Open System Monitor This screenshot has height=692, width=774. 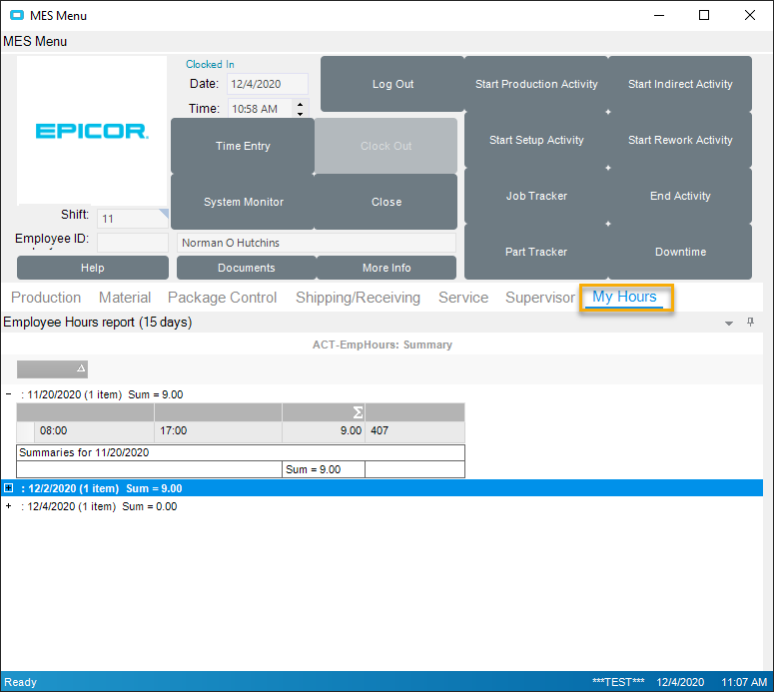[243, 202]
